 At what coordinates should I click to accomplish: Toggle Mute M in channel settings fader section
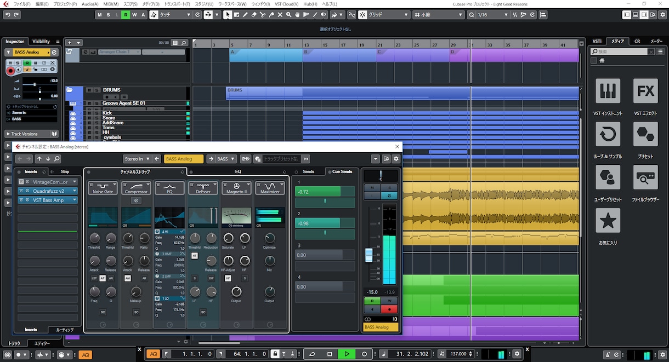click(x=372, y=188)
